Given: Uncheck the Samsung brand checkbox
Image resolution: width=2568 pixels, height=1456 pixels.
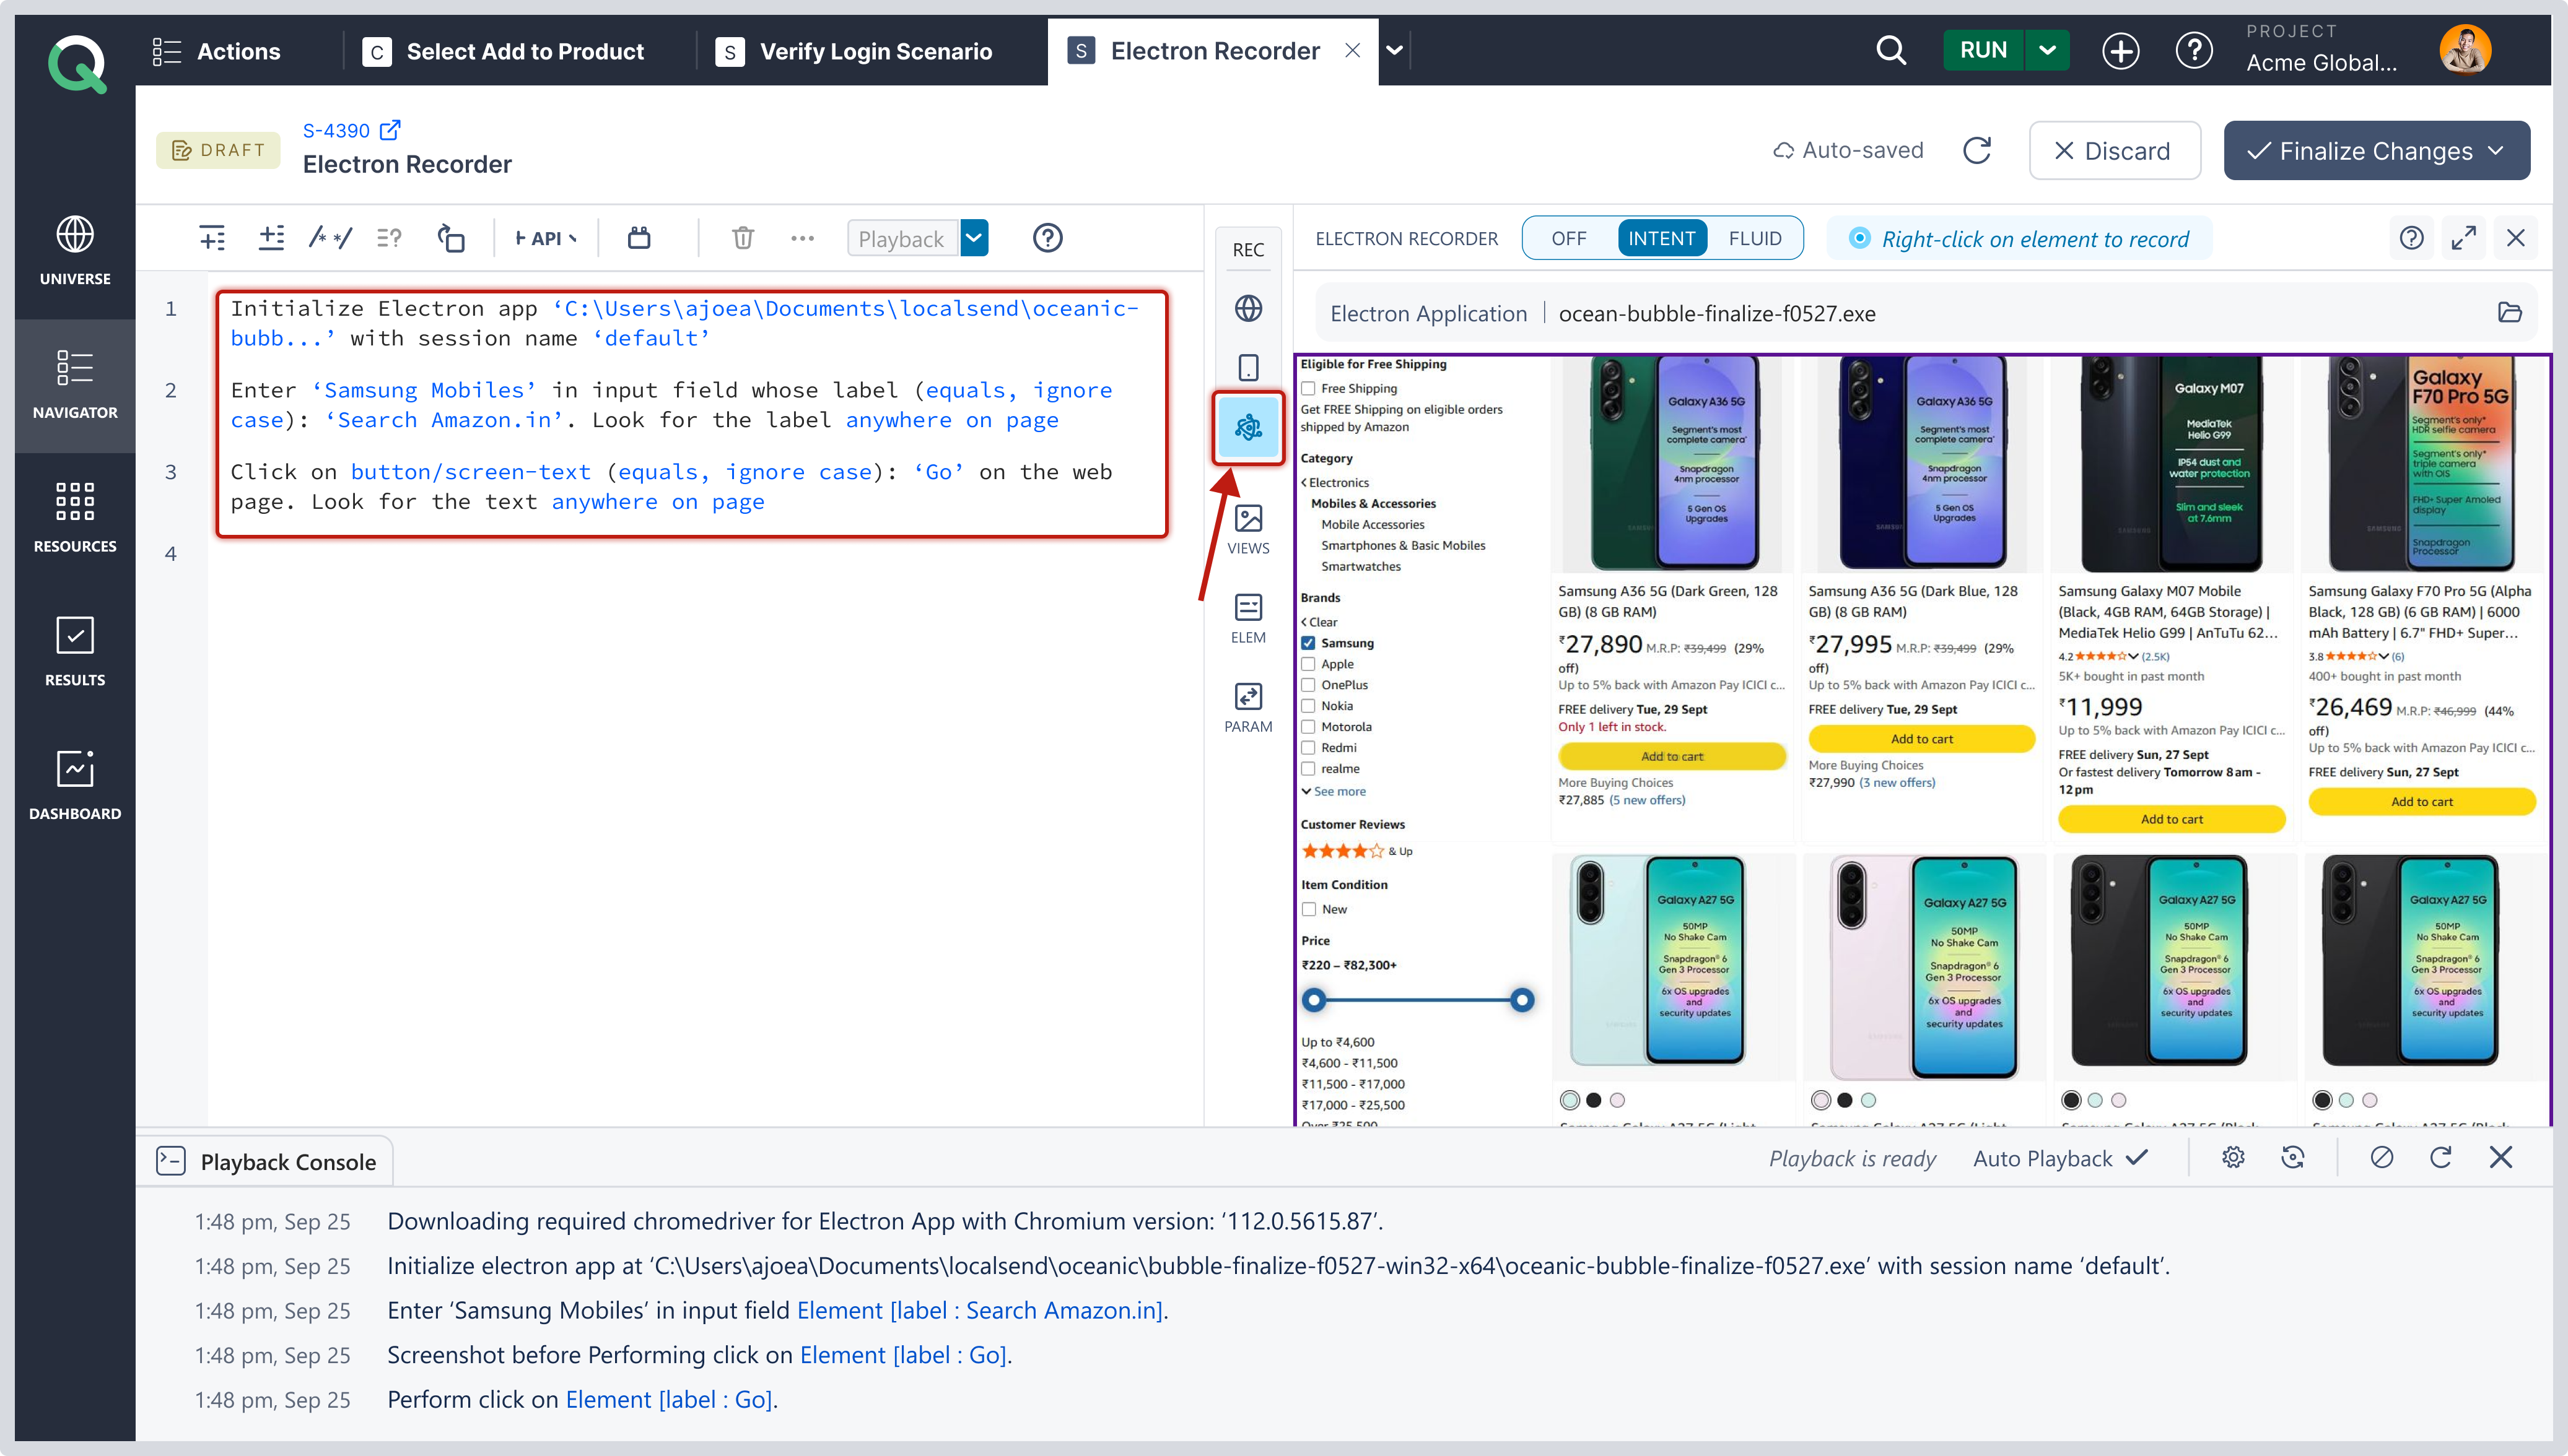Looking at the screenshot, I should [x=1309, y=643].
